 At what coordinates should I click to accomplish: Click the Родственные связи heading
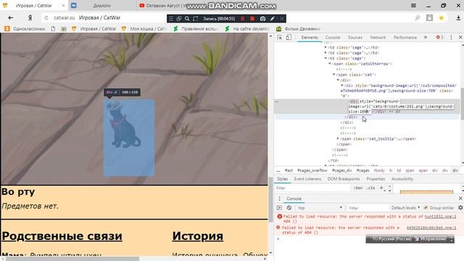tap(62, 236)
